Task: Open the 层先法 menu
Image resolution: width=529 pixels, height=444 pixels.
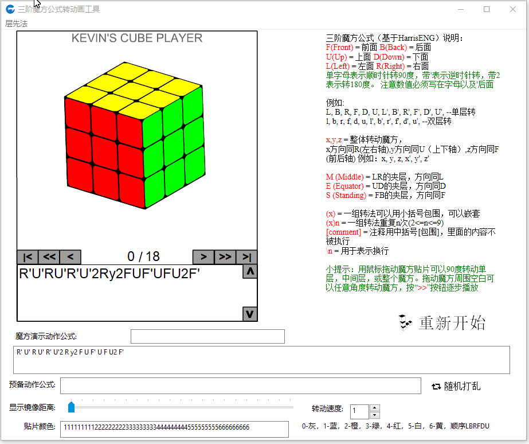Action: 16,24
